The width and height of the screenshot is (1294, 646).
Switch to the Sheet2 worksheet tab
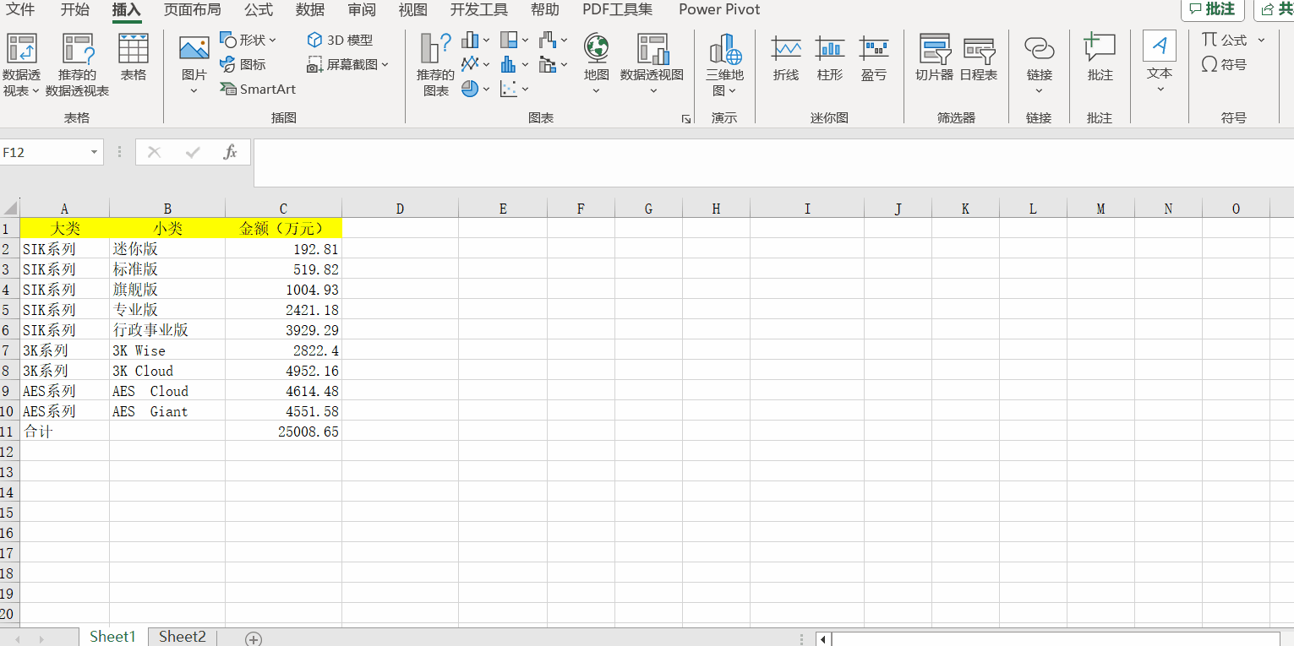click(183, 637)
